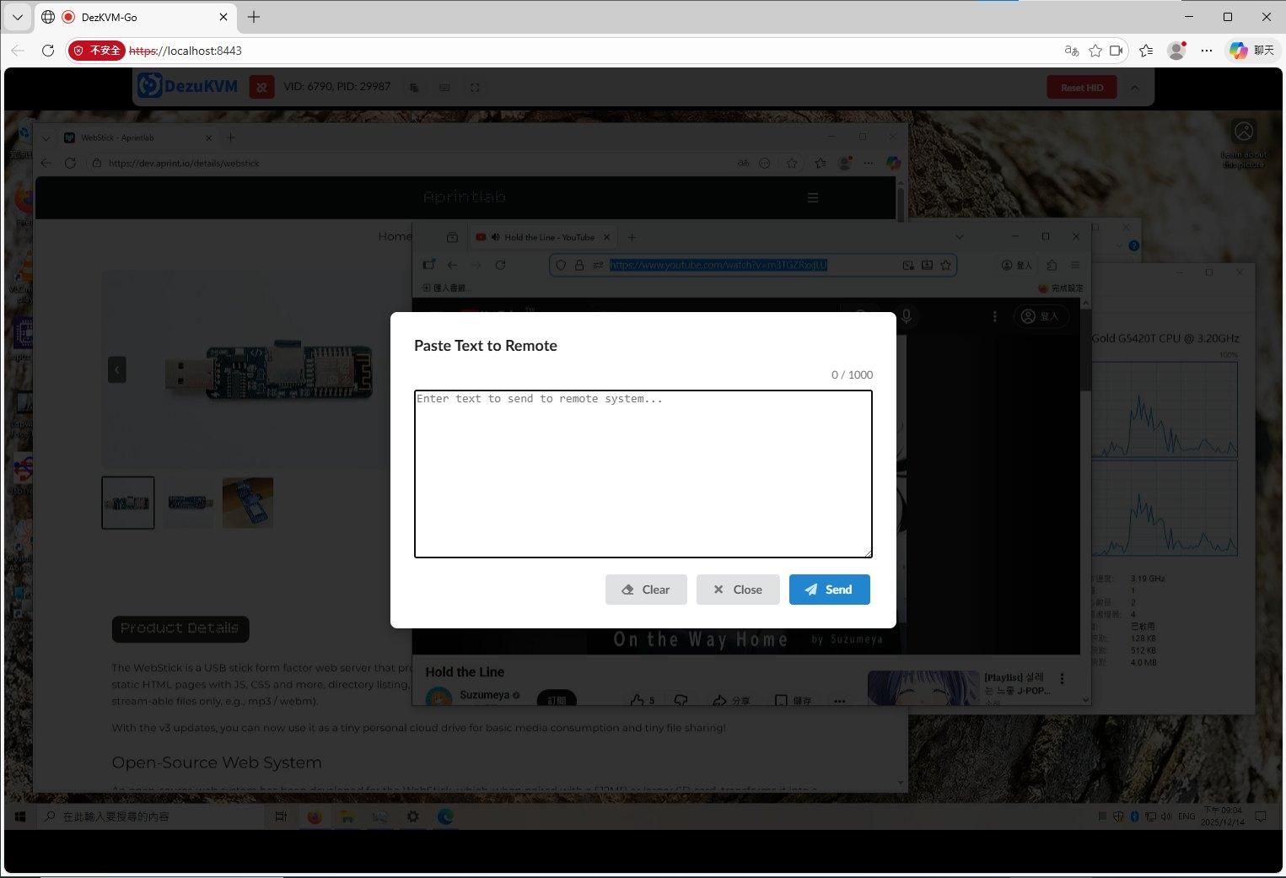Collapse the DezuKVM toolbar chevron
This screenshot has width=1286, height=878.
[1134, 87]
